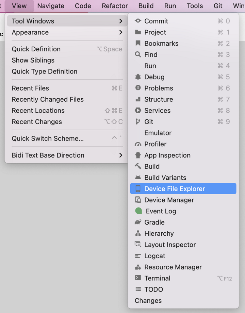The height and width of the screenshot is (313, 245).
Task: Open the Profiler tool window icon
Action: tap(138, 144)
